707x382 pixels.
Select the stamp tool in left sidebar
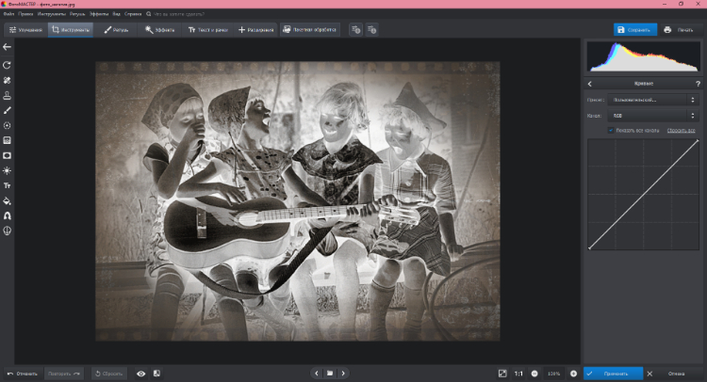tap(8, 95)
